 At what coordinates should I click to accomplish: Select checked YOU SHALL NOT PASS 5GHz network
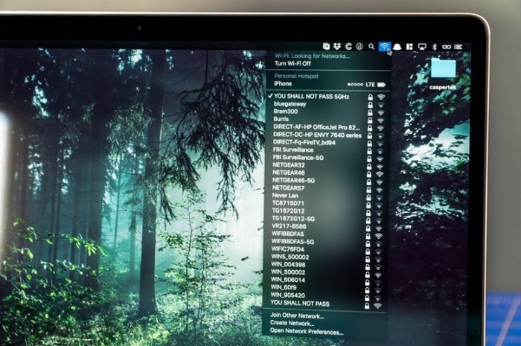tap(311, 97)
